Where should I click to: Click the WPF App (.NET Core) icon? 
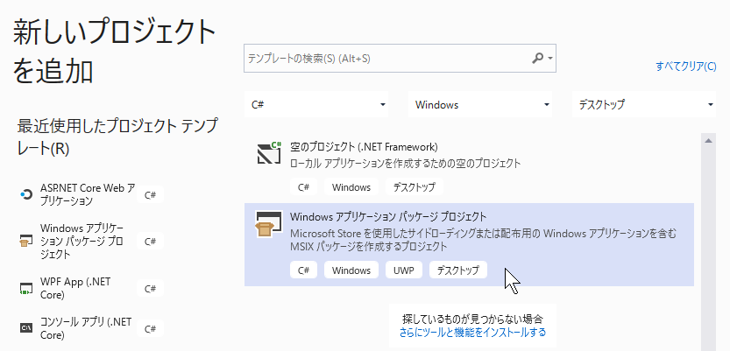(x=25, y=288)
